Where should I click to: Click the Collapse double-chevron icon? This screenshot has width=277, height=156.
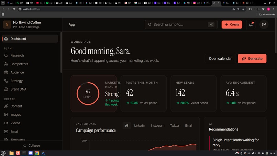point(25,146)
